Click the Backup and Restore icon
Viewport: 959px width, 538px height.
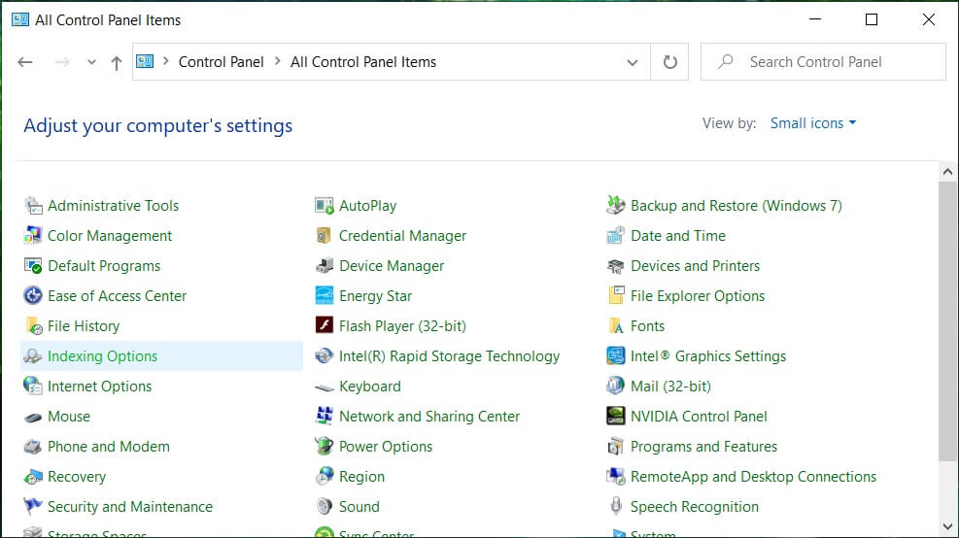[x=615, y=206]
